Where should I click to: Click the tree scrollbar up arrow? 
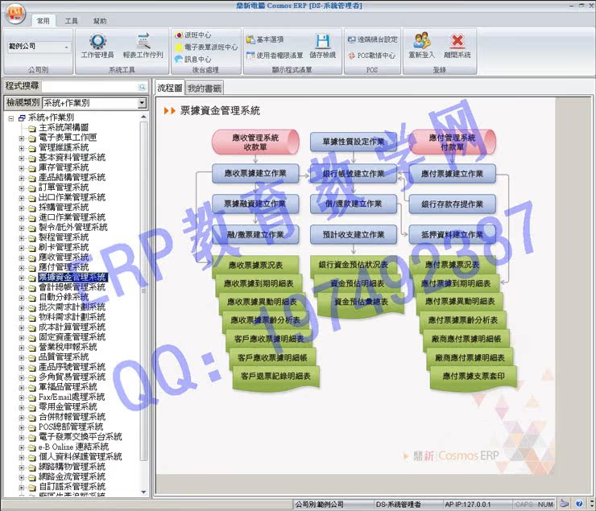[143, 117]
